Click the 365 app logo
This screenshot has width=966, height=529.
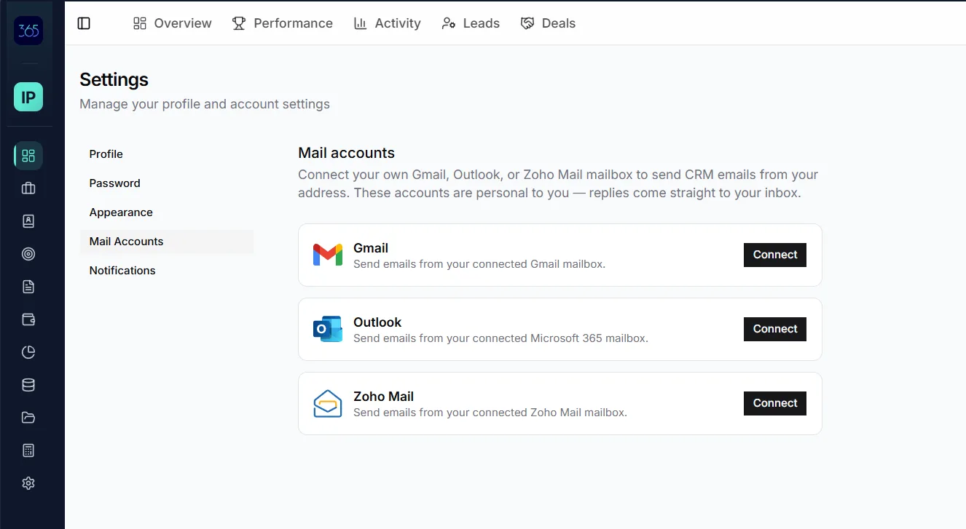tap(28, 31)
